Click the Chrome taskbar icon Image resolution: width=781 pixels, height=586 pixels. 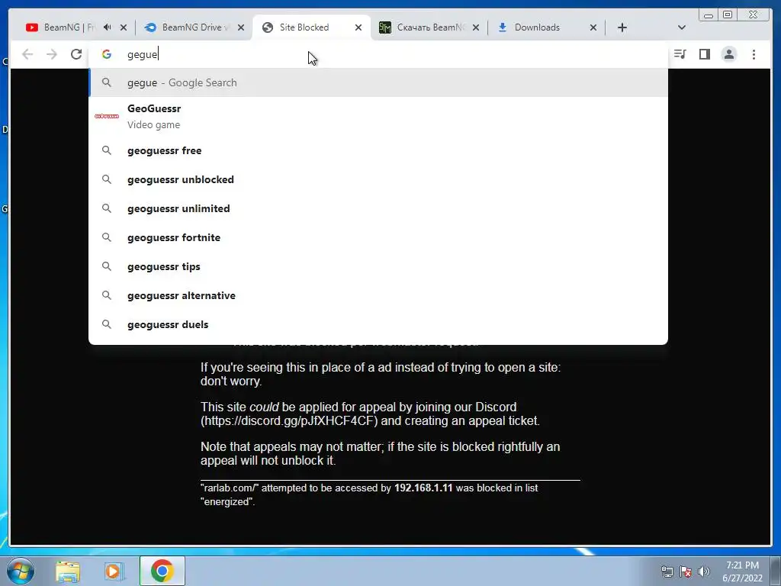[x=162, y=571]
